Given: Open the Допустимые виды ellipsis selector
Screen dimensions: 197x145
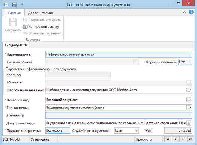Looking at the screenshot, I should 189,123.
